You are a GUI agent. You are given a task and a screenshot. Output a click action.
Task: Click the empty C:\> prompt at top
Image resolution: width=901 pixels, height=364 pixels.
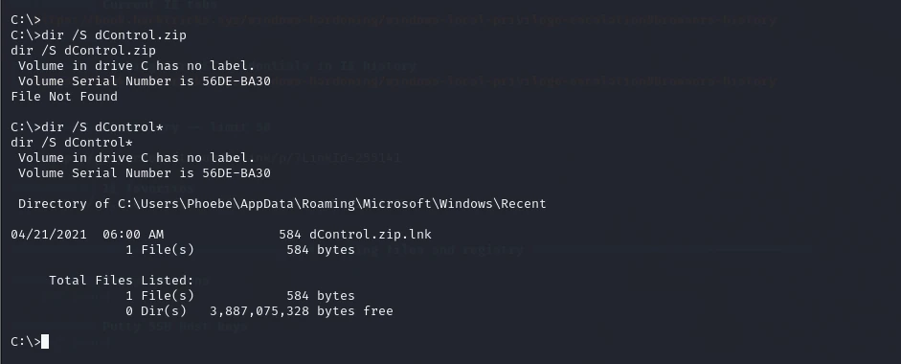pyautogui.click(x=26, y=19)
